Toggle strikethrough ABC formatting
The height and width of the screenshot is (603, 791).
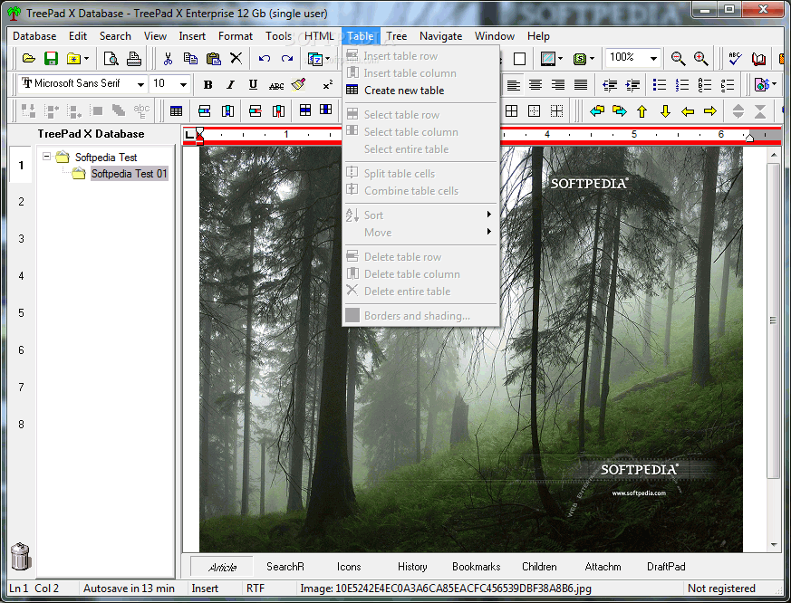276,85
